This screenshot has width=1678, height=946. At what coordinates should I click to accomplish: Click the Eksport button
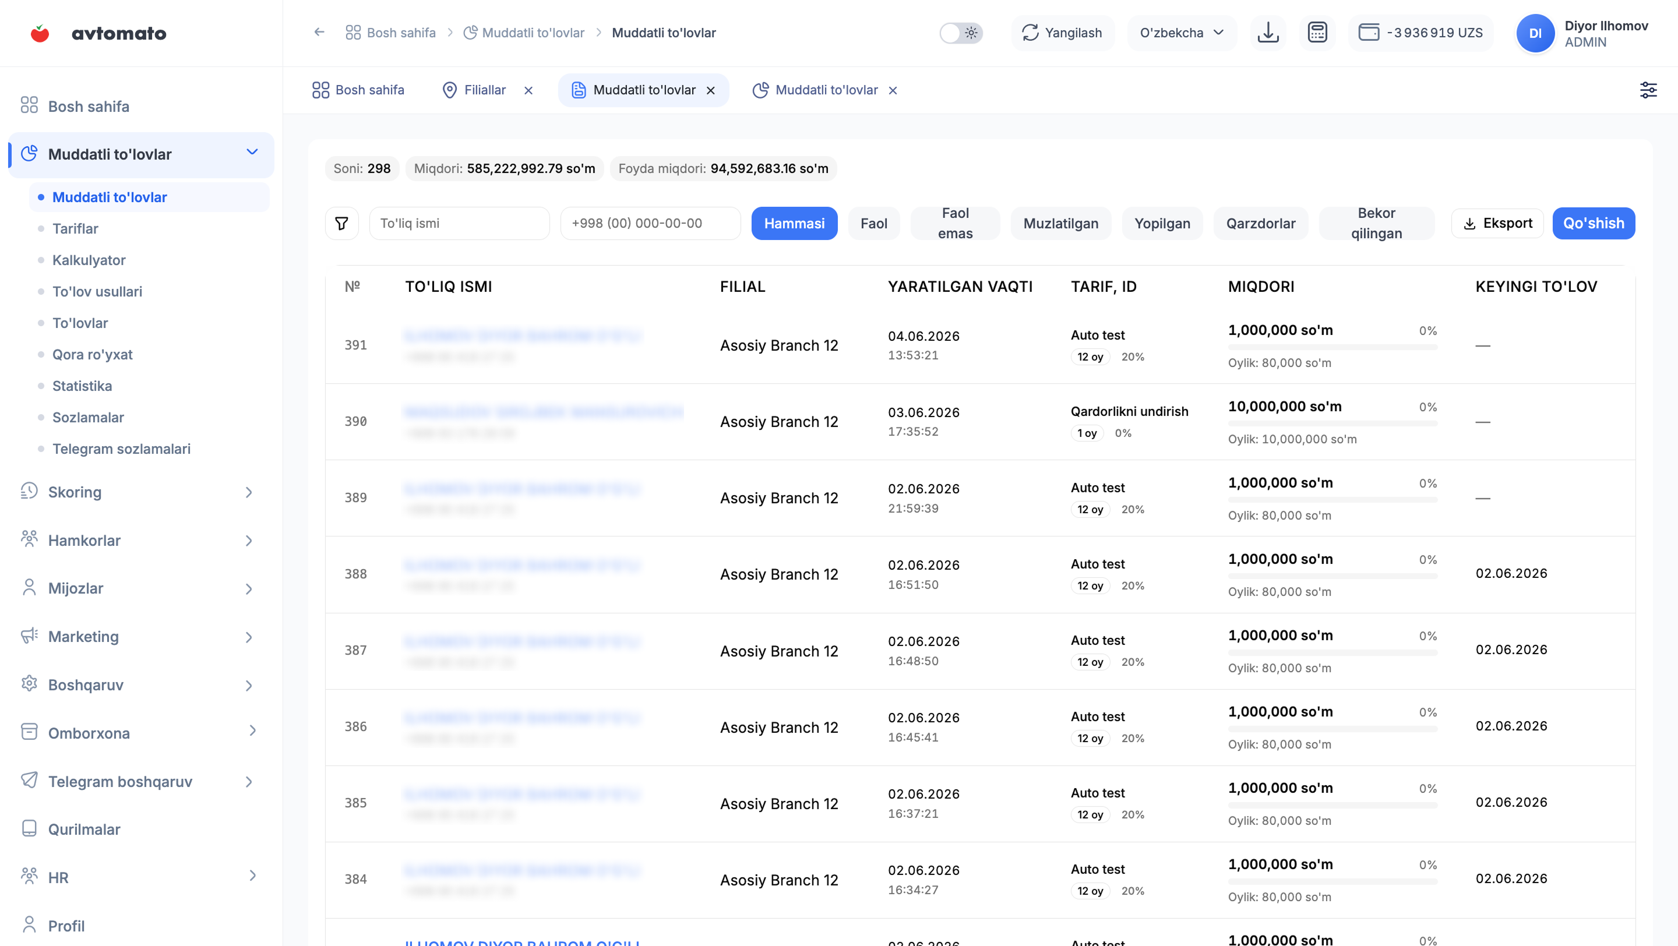pos(1497,223)
